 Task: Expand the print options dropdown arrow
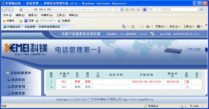tap(152, 27)
